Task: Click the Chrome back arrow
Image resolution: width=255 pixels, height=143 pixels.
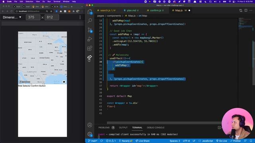Action: click(x=3, y=12)
